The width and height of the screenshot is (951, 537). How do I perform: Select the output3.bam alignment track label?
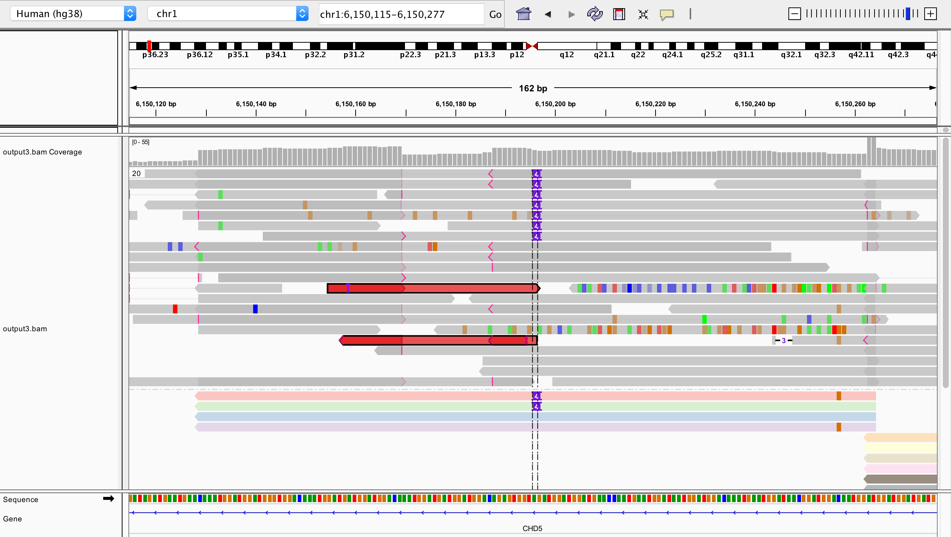pyautogui.click(x=25, y=329)
